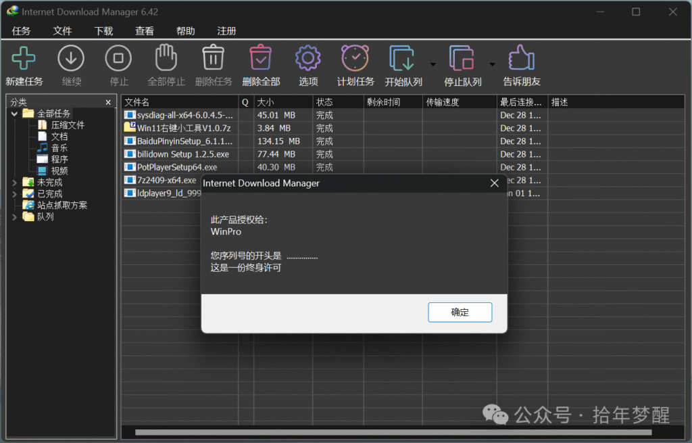Screen dimensions: 692x443
Task: Close the license info dialog
Action: [494, 183]
